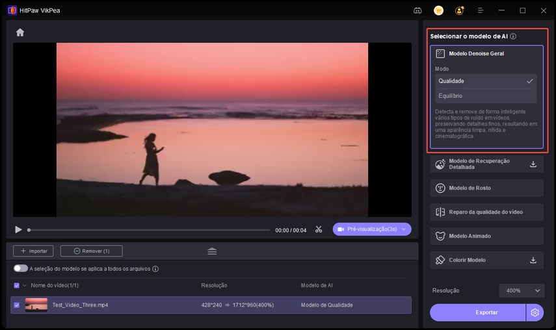The image size is (556, 330).
Task: Click the Resolução column header
Action: 214,285
